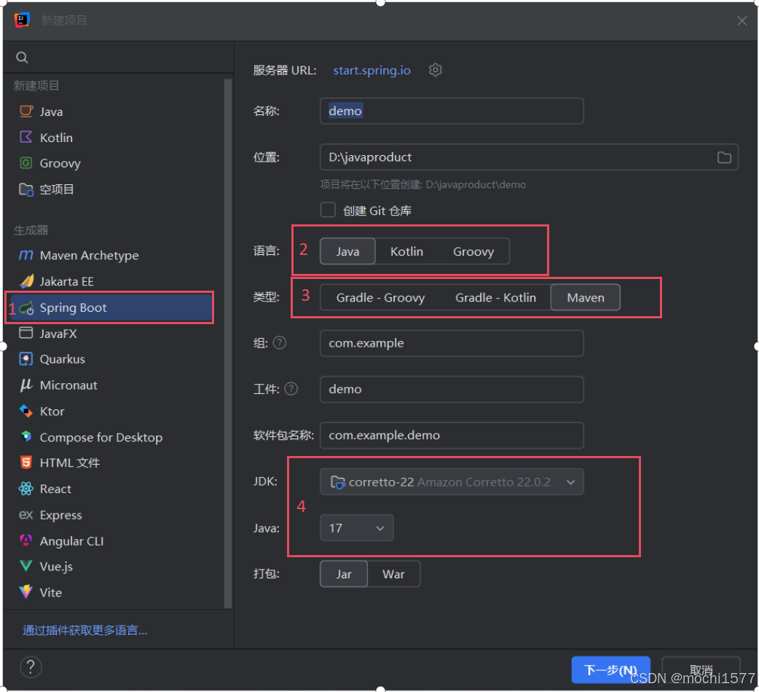Click the 取消 button
The height and width of the screenshot is (692, 759).
(701, 669)
